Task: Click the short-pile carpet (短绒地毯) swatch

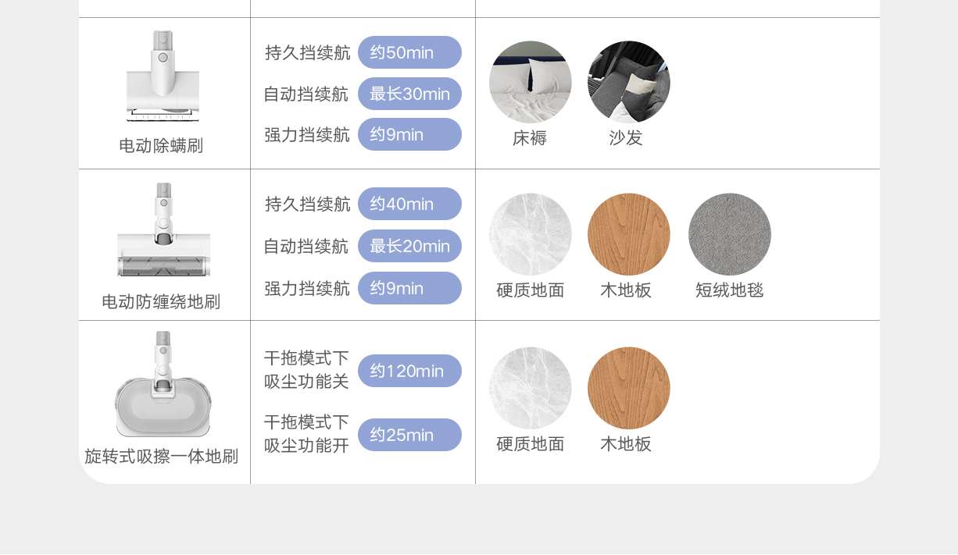Action: click(729, 234)
